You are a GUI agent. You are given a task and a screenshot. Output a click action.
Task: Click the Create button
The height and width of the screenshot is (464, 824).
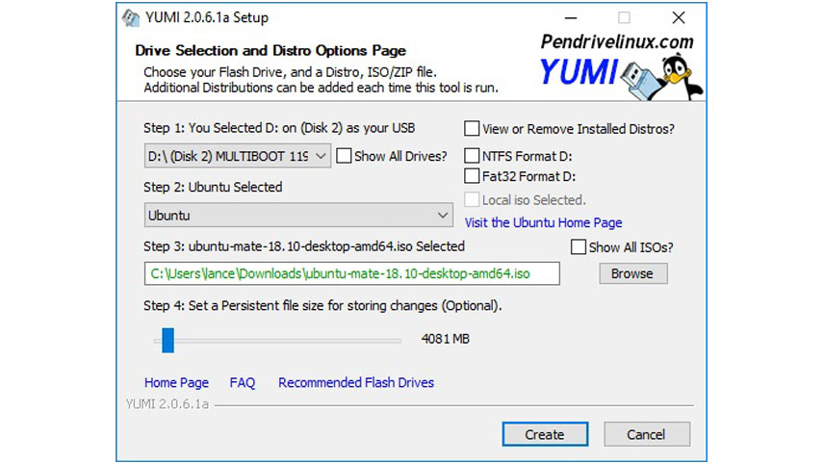pyautogui.click(x=545, y=434)
